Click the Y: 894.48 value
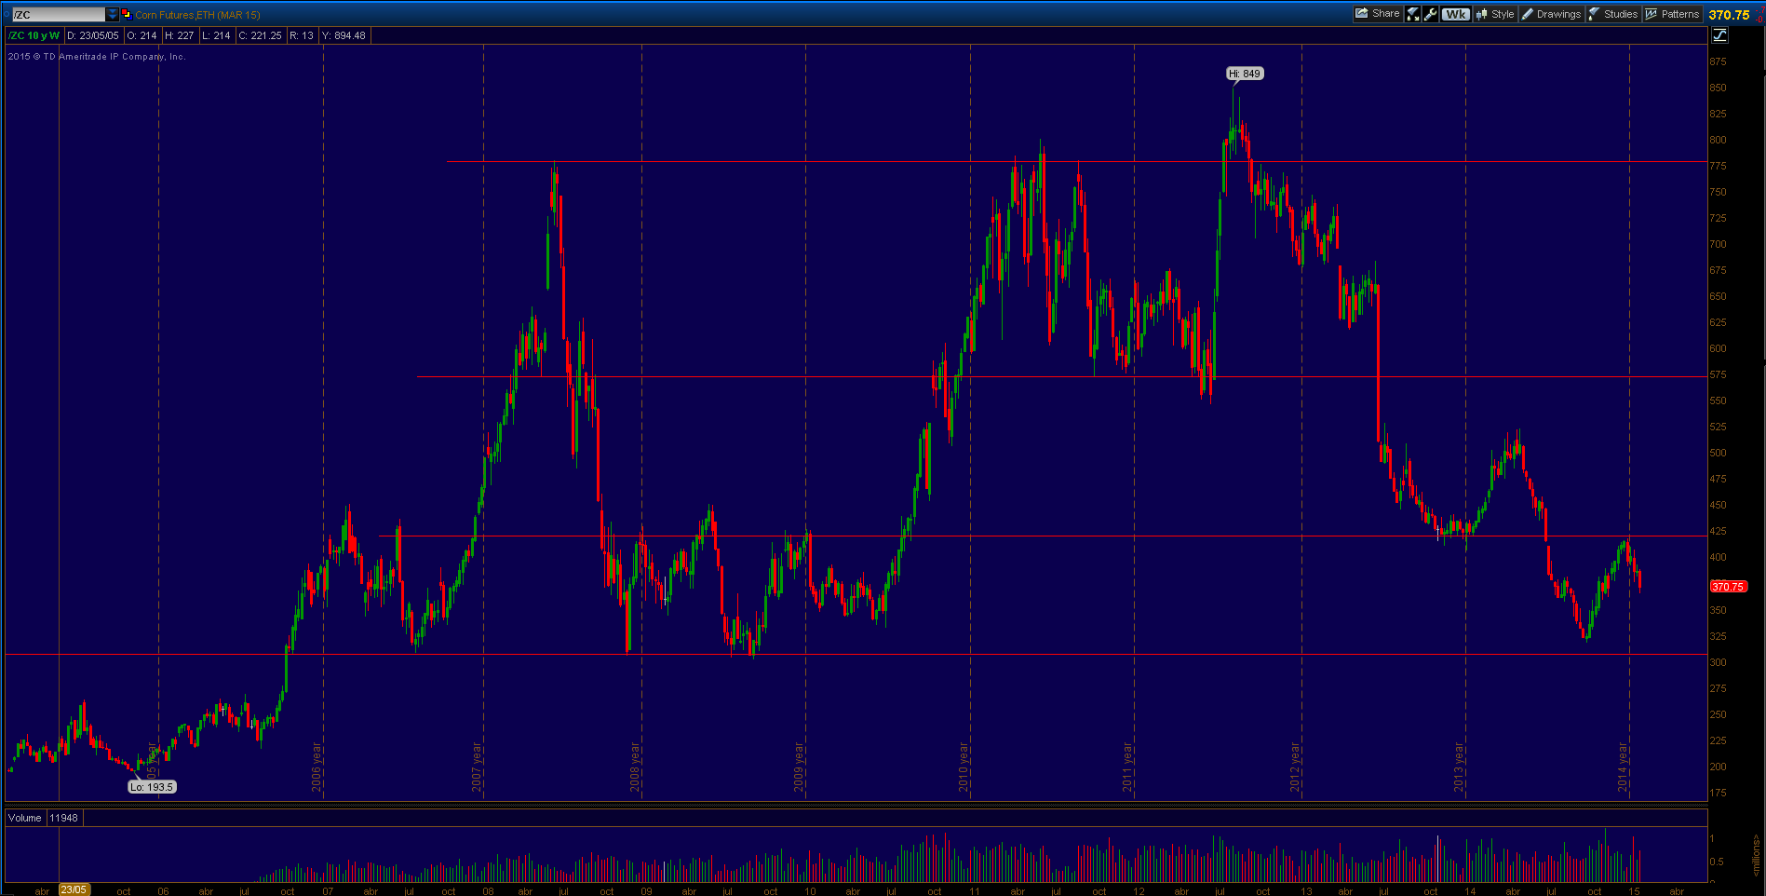This screenshot has width=1766, height=896. (344, 35)
